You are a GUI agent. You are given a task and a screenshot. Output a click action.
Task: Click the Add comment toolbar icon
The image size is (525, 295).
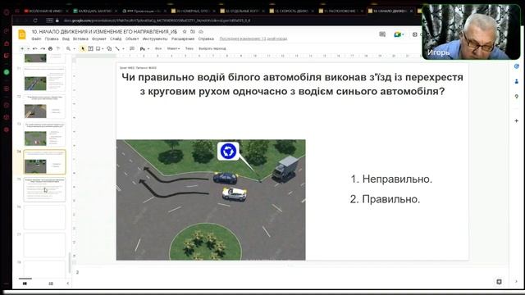pyautogui.click(x=132, y=48)
